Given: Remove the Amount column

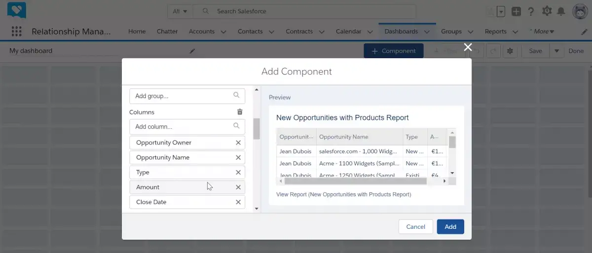Looking at the screenshot, I should click(x=238, y=187).
